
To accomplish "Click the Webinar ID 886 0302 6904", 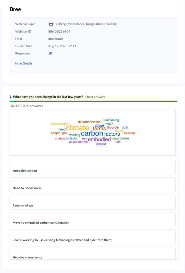I will tap(59, 31).
